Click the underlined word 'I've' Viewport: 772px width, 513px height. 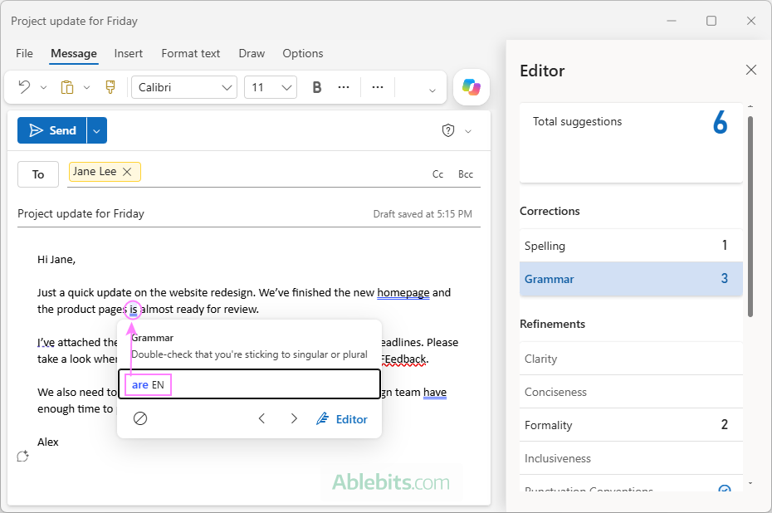[x=46, y=343]
